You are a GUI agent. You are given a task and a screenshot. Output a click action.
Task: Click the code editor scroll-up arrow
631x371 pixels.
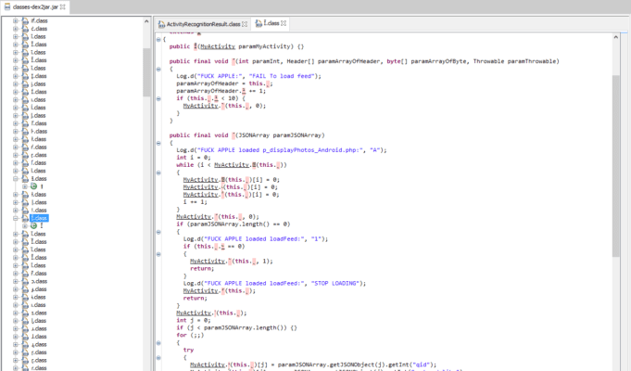[616, 37]
